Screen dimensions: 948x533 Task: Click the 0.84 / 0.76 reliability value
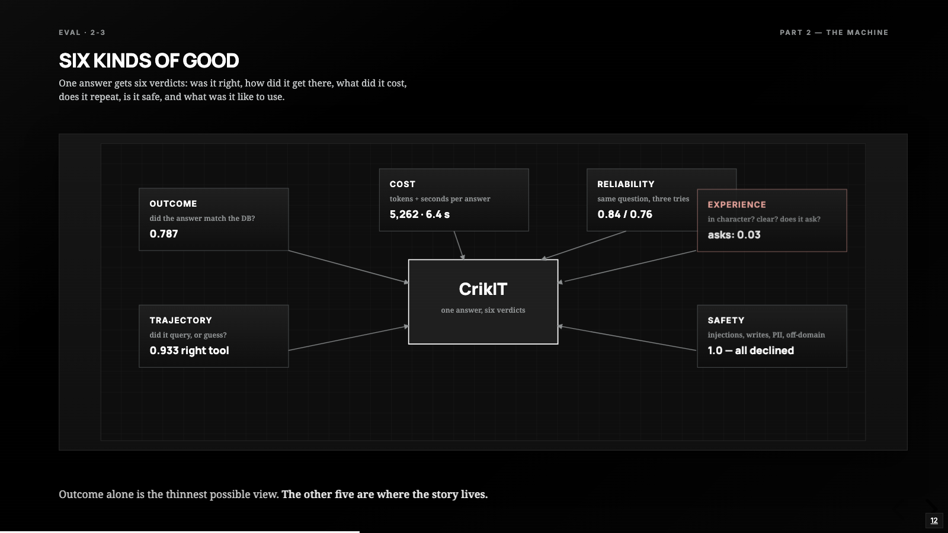[x=624, y=214]
